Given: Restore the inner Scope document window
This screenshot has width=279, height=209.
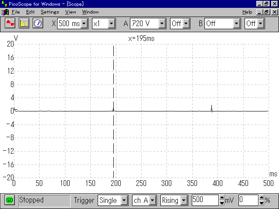Looking at the screenshot, I should pos(266,12).
